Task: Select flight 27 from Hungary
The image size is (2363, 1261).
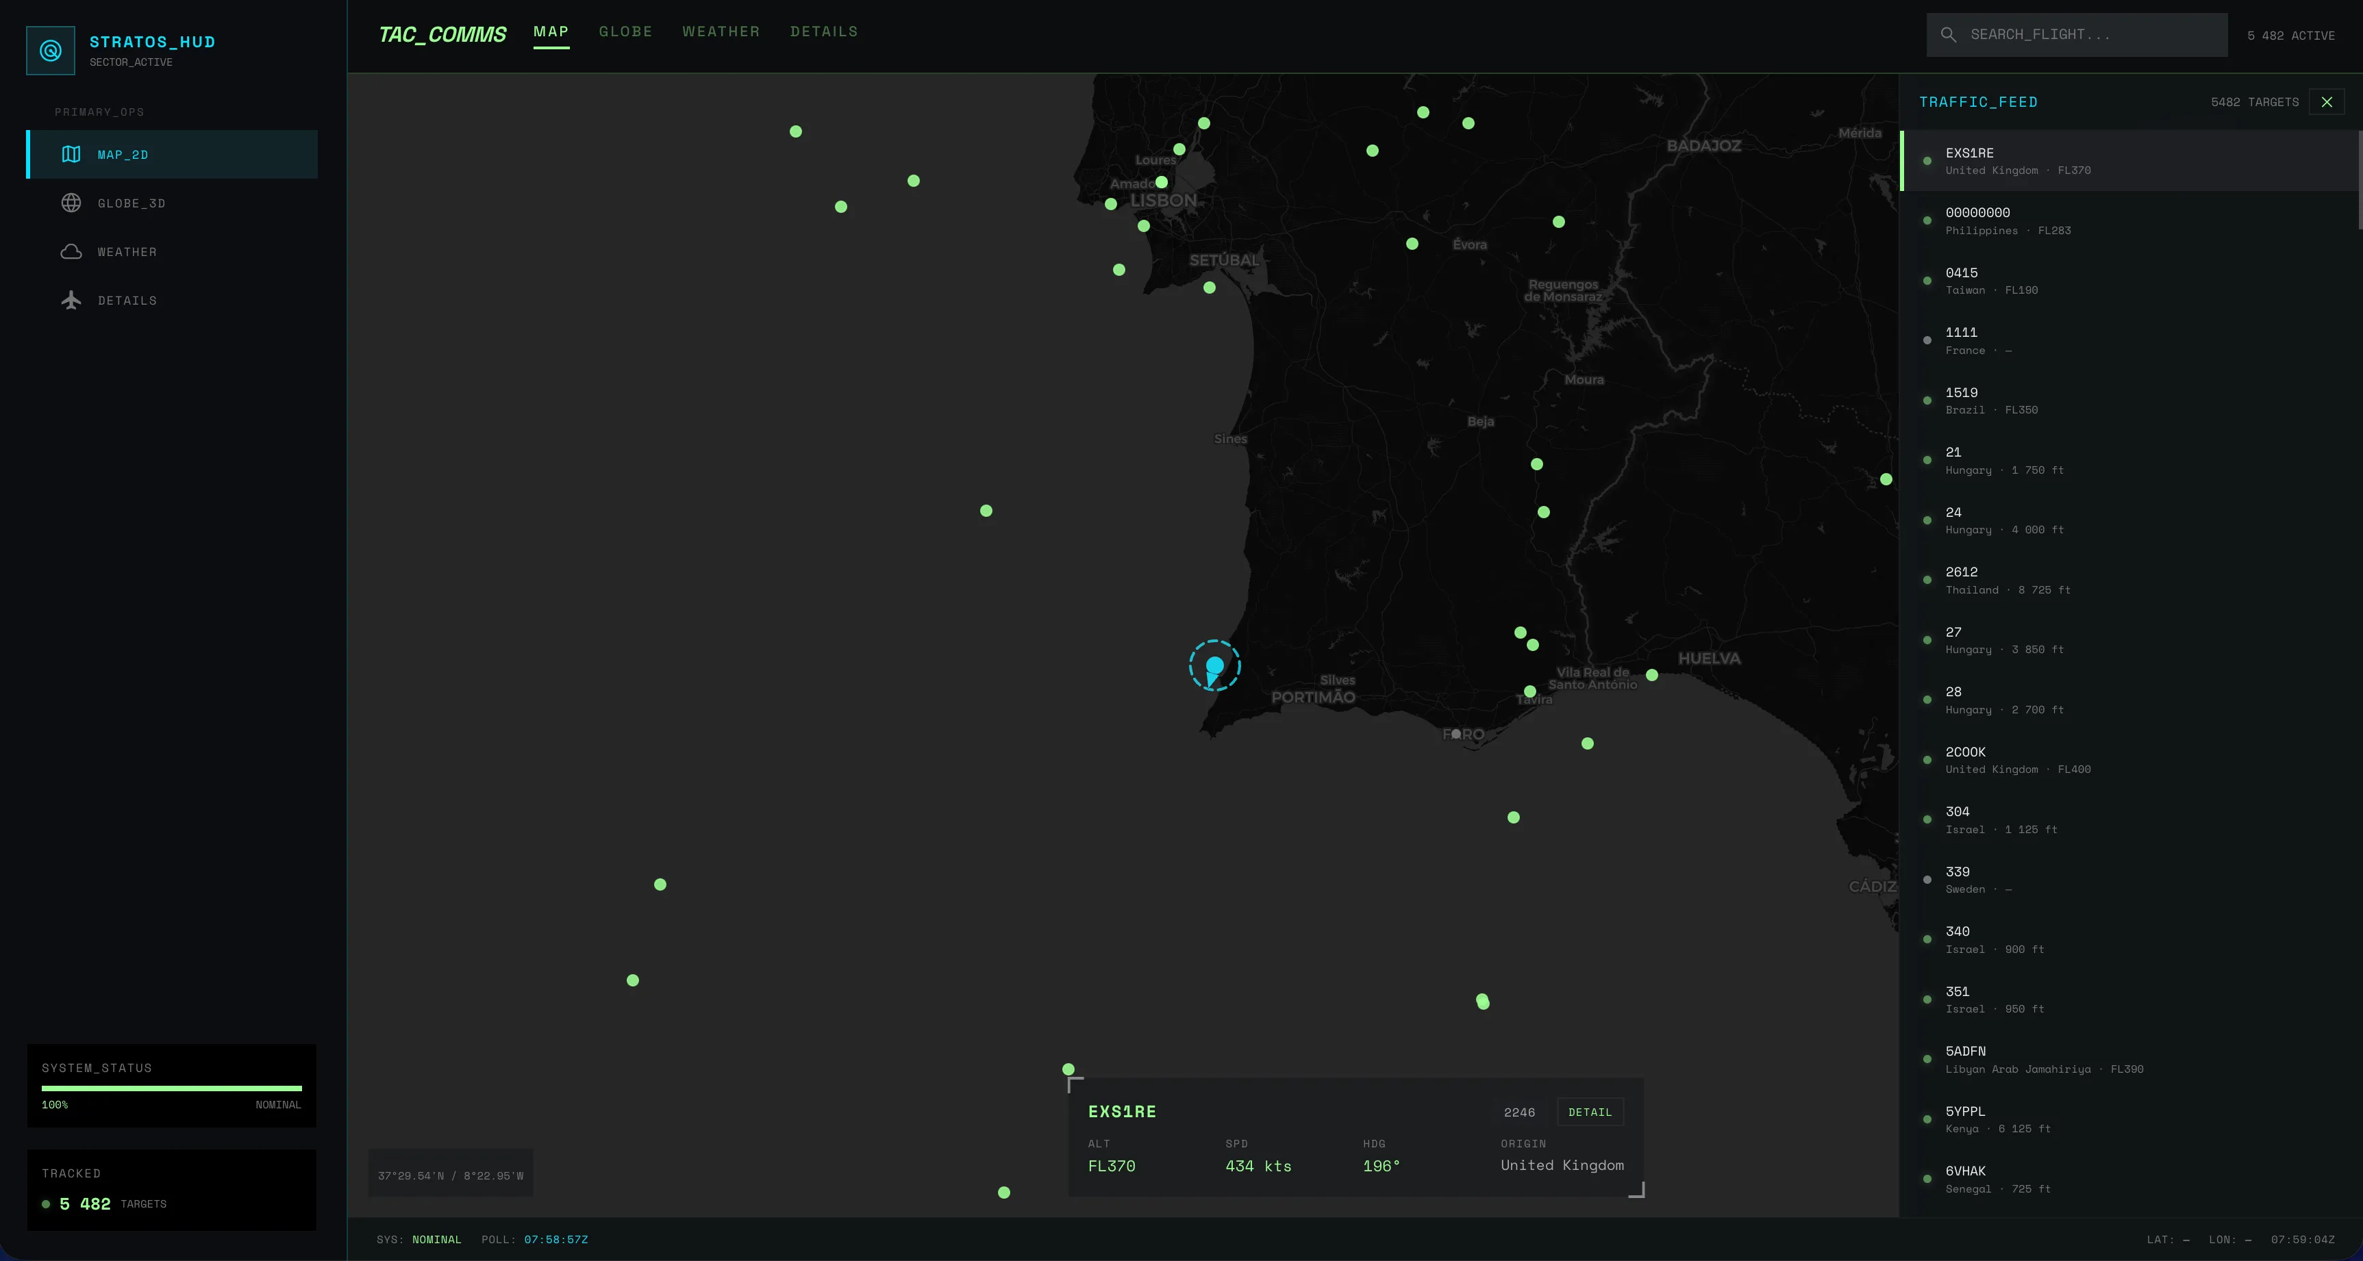Action: tap(2128, 640)
